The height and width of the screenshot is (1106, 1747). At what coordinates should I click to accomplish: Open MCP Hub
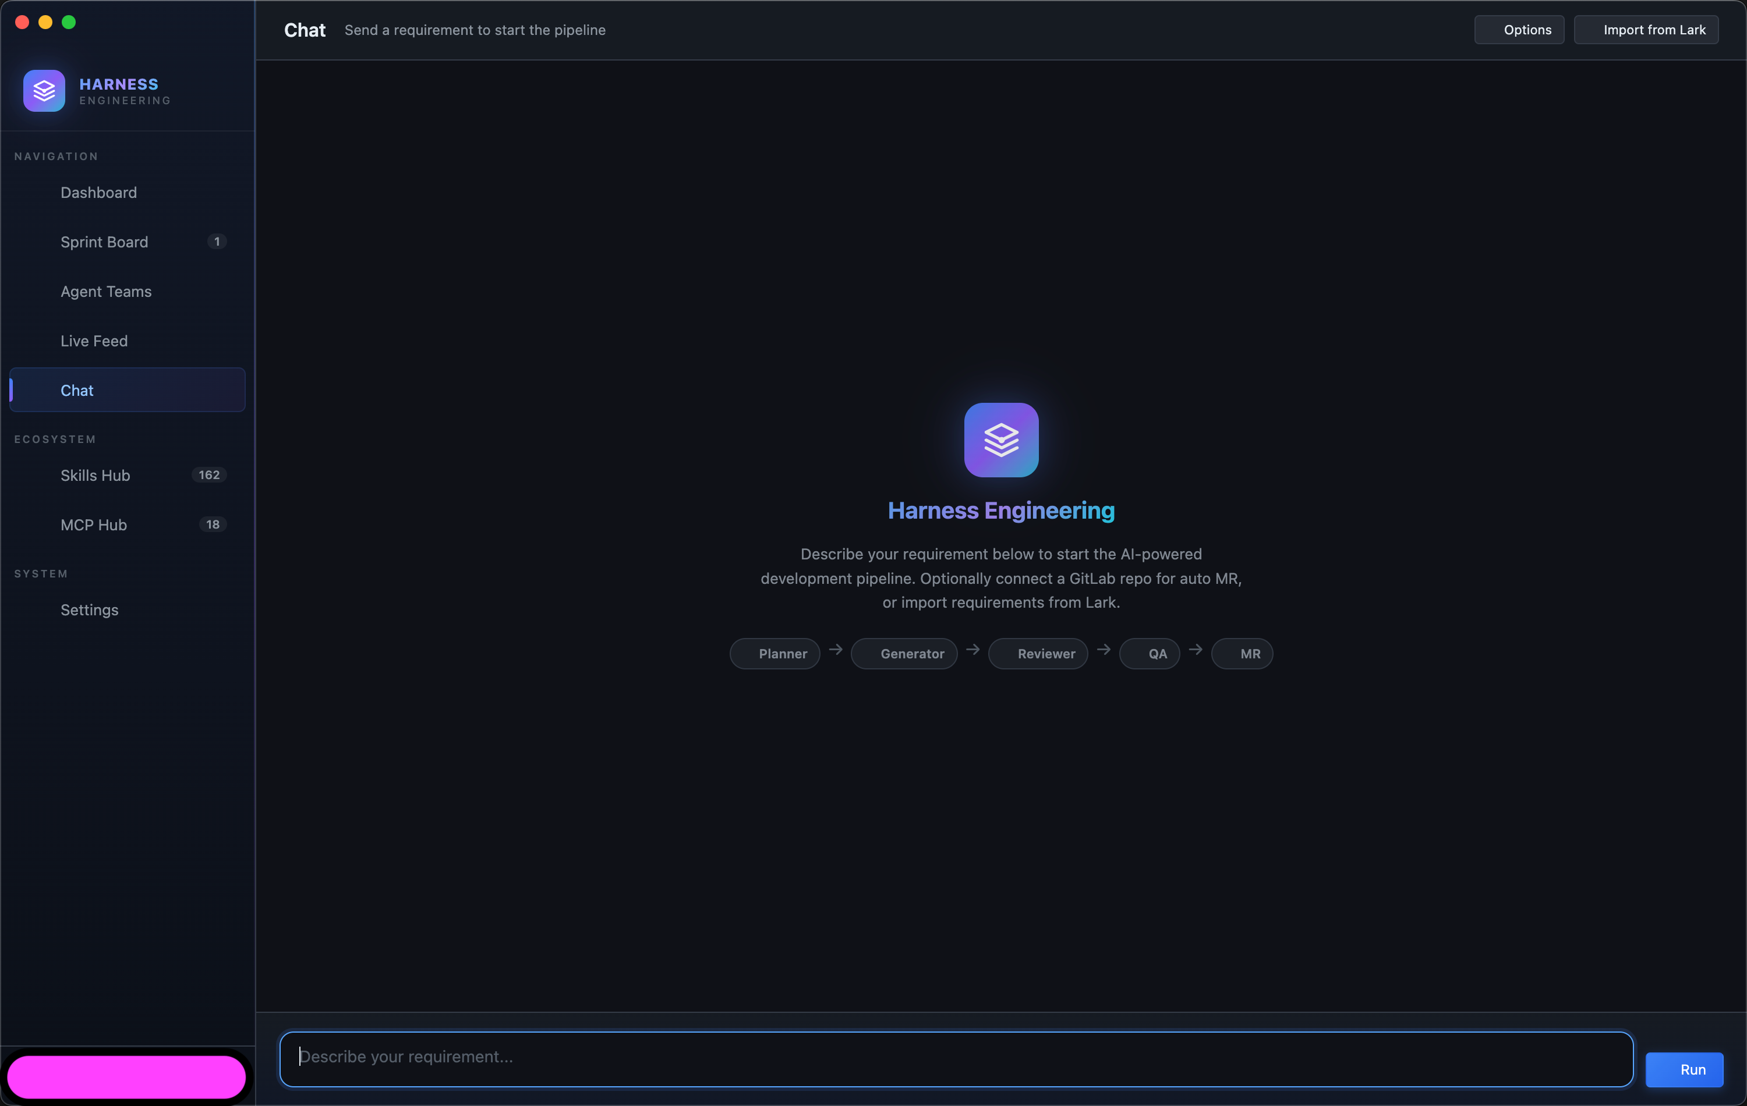pos(127,525)
